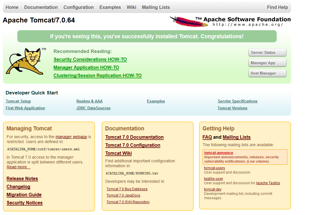Click the Server Status button
The height and width of the screenshot is (215, 311).
267,52
